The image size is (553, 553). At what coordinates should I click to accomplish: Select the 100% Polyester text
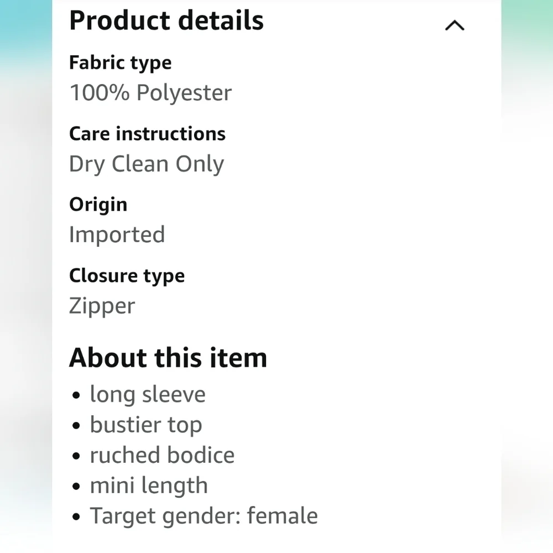tap(150, 93)
